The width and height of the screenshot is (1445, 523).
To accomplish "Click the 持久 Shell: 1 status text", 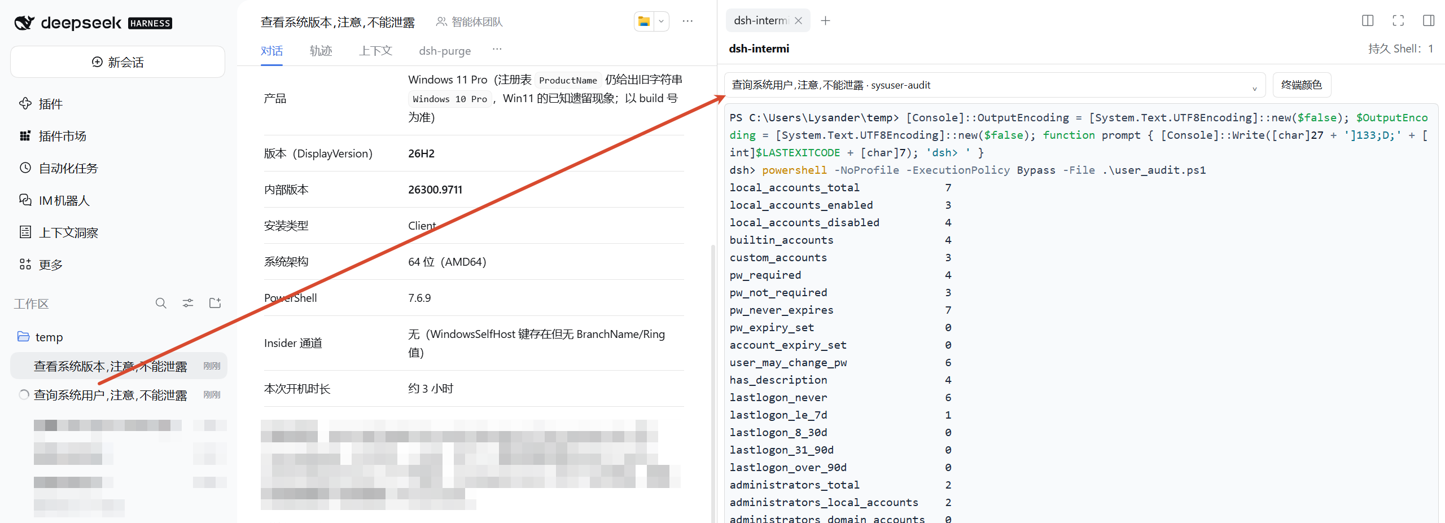I will pyautogui.click(x=1401, y=49).
